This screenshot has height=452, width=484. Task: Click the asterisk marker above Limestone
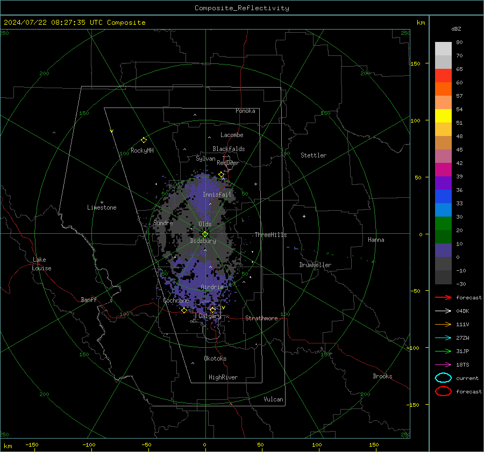pyautogui.click(x=102, y=203)
